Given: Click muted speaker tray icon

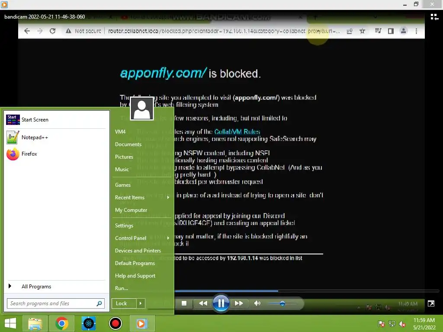Looking at the screenshot, I should point(402,324).
